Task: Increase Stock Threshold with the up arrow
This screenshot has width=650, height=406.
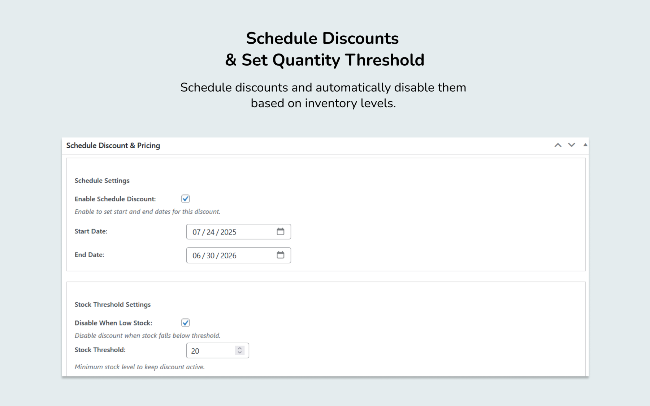Action: [240, 348]
